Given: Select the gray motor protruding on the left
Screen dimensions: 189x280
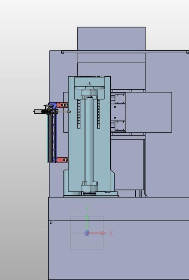Looking at the screenshot, I should coord(38,112).
